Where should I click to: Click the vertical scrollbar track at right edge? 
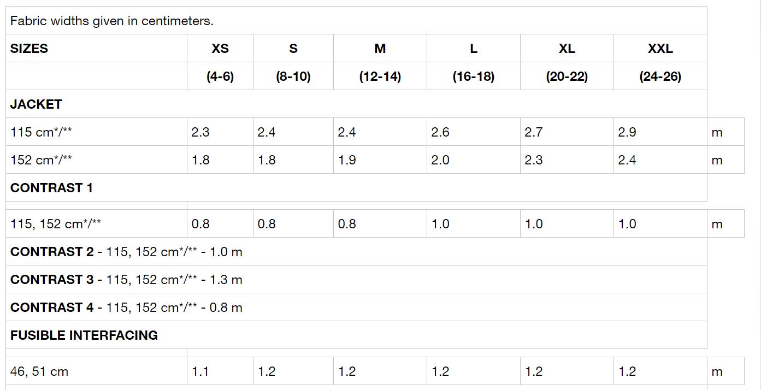[x=763, y=195]
